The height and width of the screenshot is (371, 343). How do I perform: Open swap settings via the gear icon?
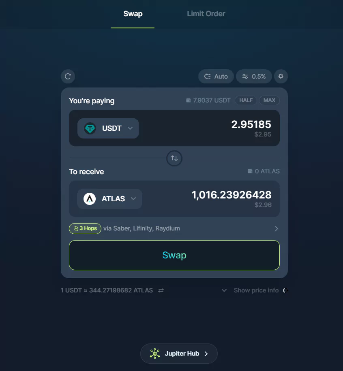281,76
